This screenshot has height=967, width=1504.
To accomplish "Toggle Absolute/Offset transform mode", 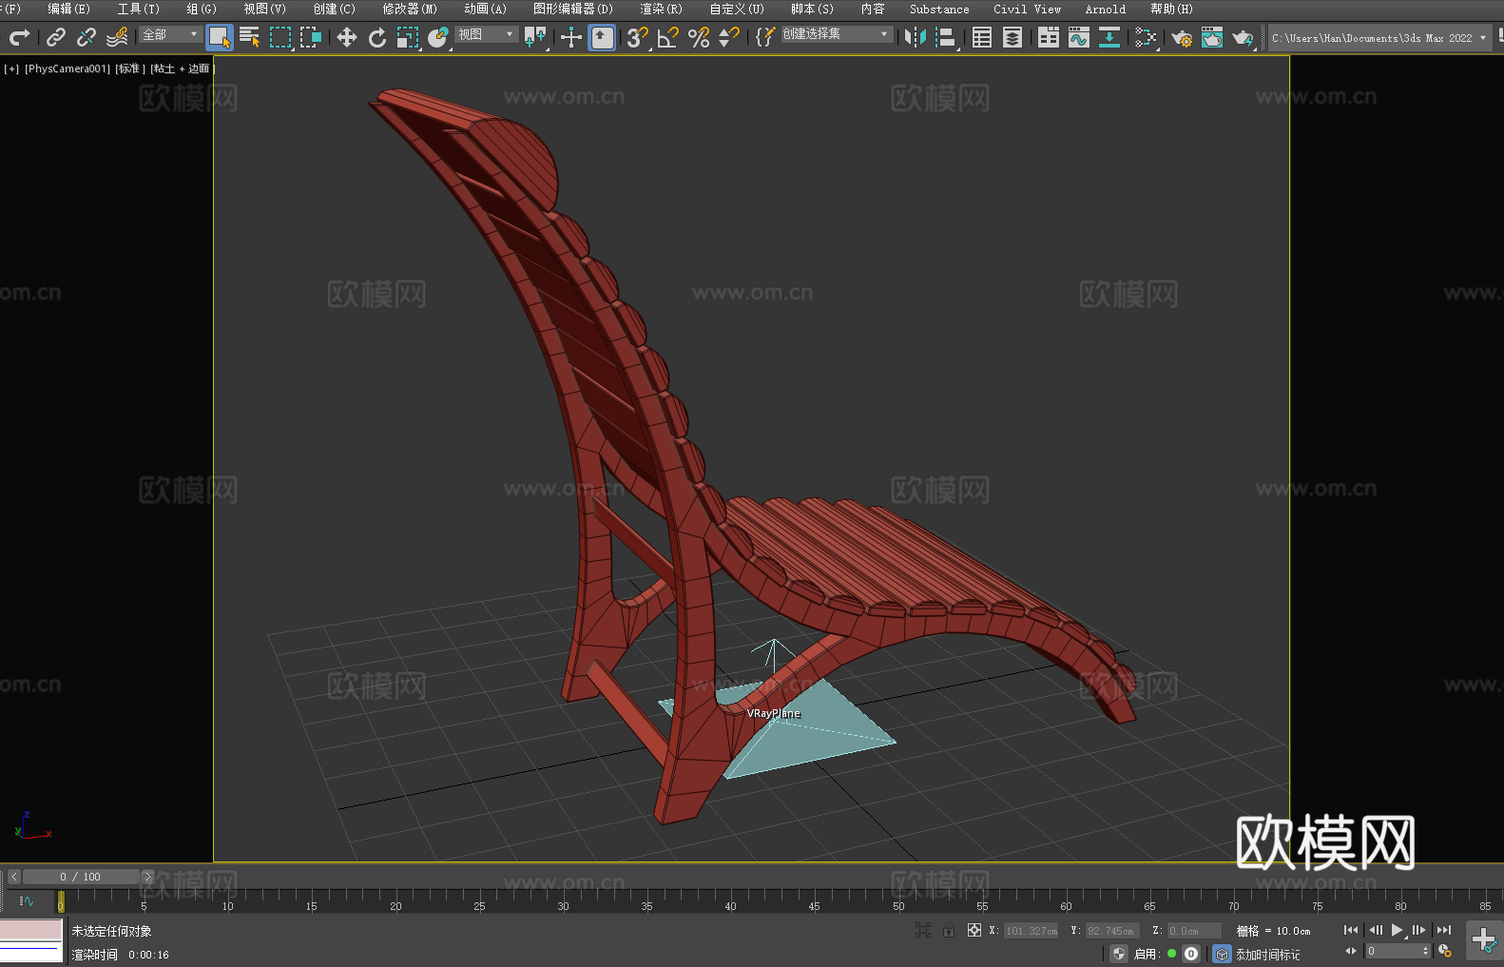I will 974,930.
